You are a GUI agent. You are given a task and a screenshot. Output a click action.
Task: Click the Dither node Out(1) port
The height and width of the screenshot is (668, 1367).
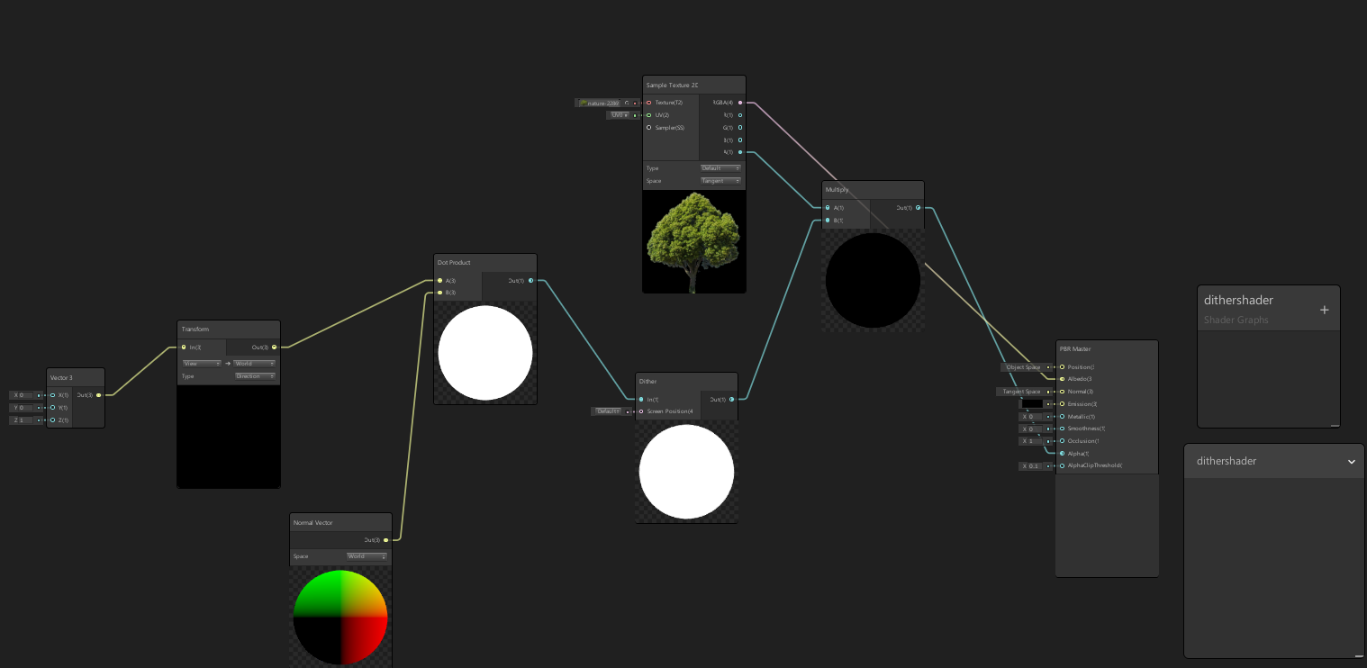click(x=731, y=399)
